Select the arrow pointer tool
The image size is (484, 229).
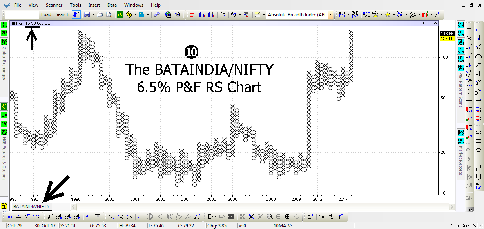tap(469, 38)
